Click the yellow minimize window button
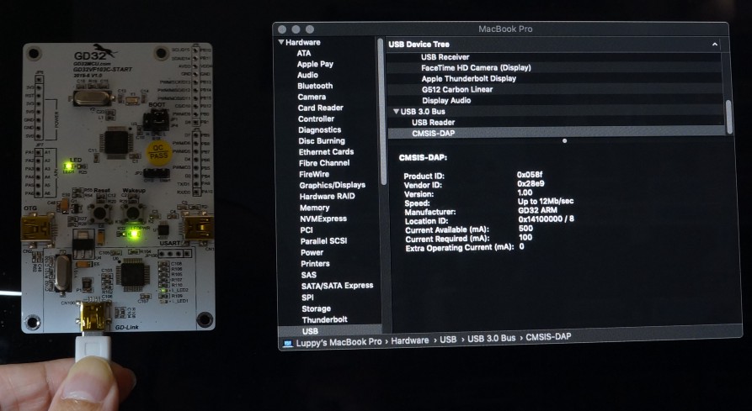Screen dimensions: 752x411 tap(296, 29)
